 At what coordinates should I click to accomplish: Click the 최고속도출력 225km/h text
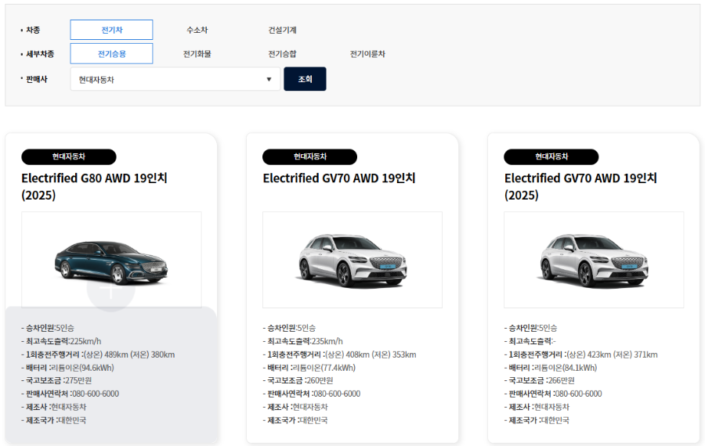tap(62, 341)
